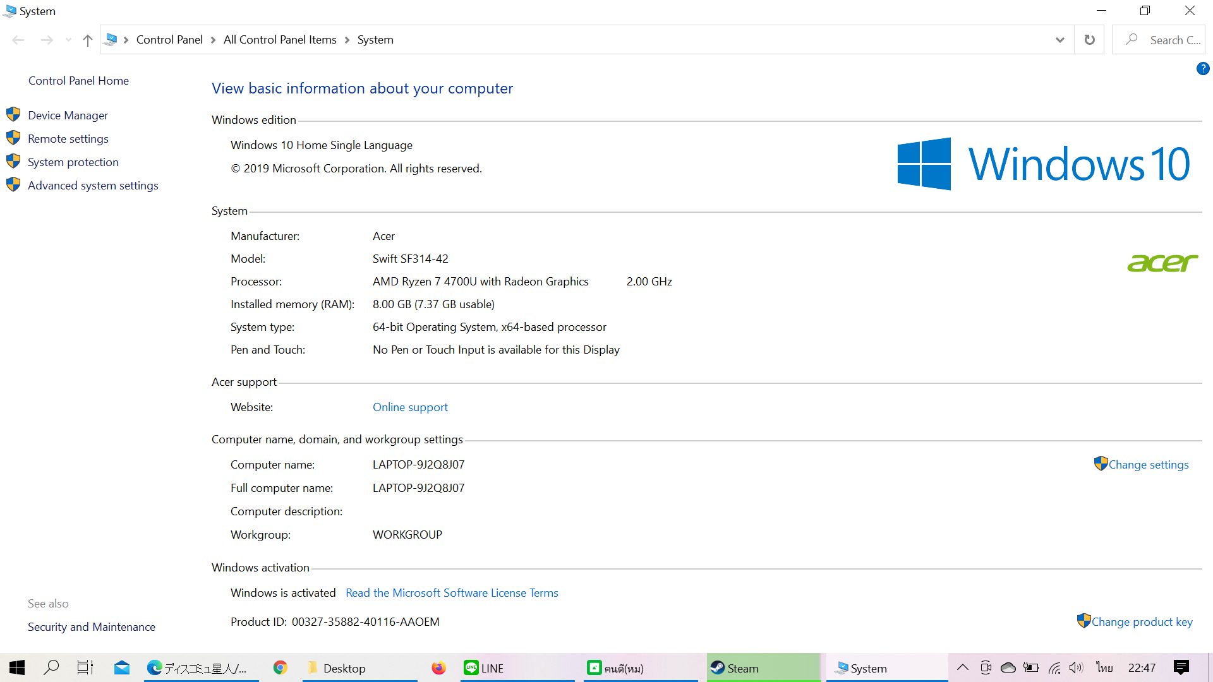
Task: Click the Forward navigation arrow
Action: [47, 40]
